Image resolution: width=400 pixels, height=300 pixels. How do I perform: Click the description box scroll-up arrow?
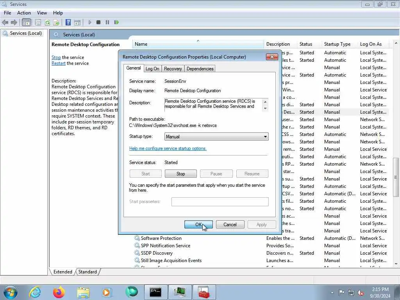(265, 102)
